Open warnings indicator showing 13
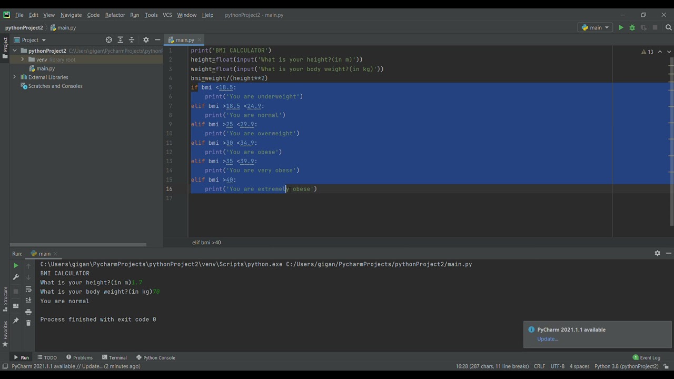The height and width of the screenshot is (379, 674). click(x=647, y=52)
